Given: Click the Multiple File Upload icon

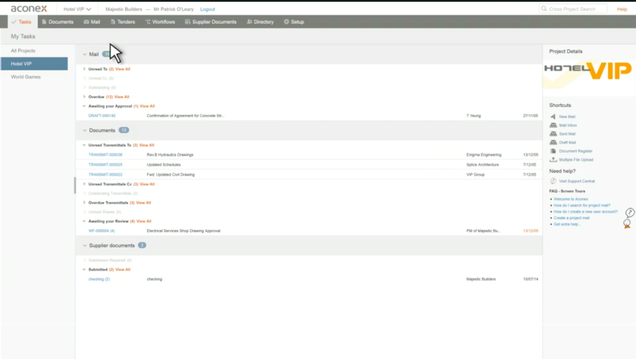Looking at the screenshot, I should point(553,160).
